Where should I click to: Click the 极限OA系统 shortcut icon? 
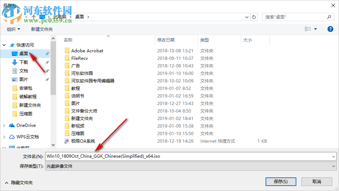pos(67,141)
